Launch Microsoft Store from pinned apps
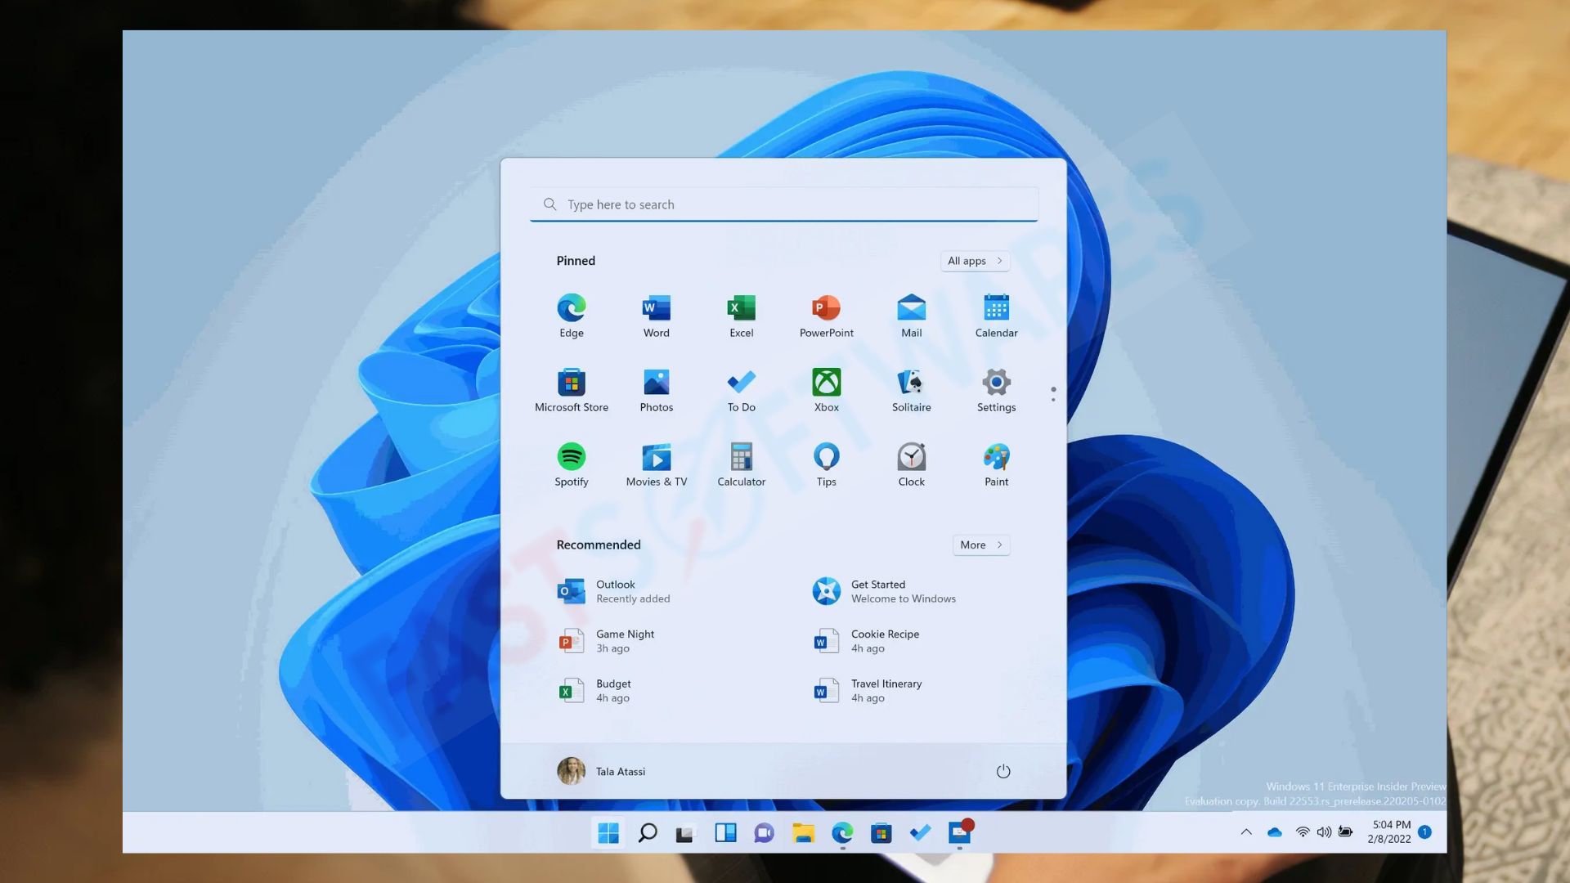The image size is (1570, 883). click(x=572, y=390)
